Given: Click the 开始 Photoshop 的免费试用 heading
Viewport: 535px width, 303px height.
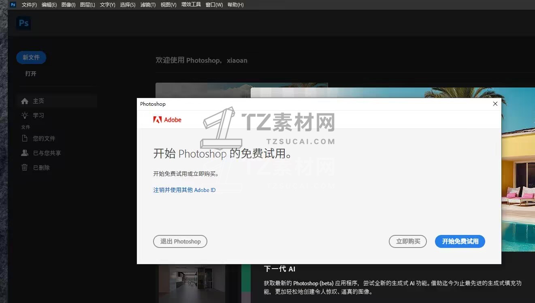Looking at the screenshot, I should pyautogui.click(x=222, y=154).
